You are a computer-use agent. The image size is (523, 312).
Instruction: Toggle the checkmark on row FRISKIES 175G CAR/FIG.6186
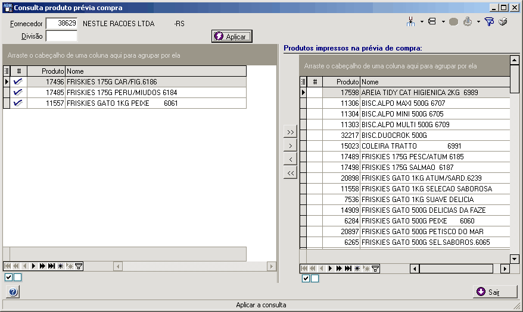18,82
